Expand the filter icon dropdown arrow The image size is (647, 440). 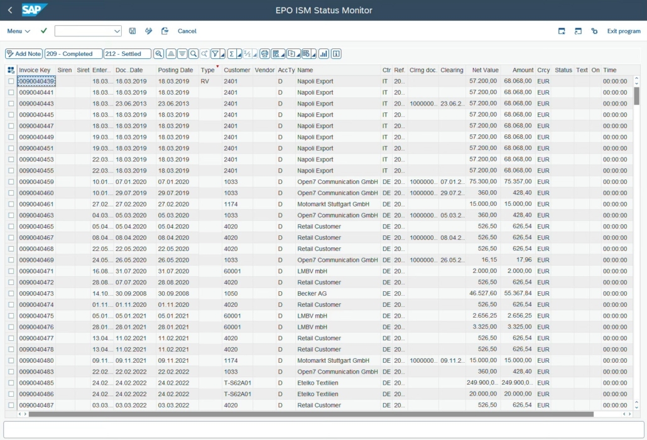[222, 55]
